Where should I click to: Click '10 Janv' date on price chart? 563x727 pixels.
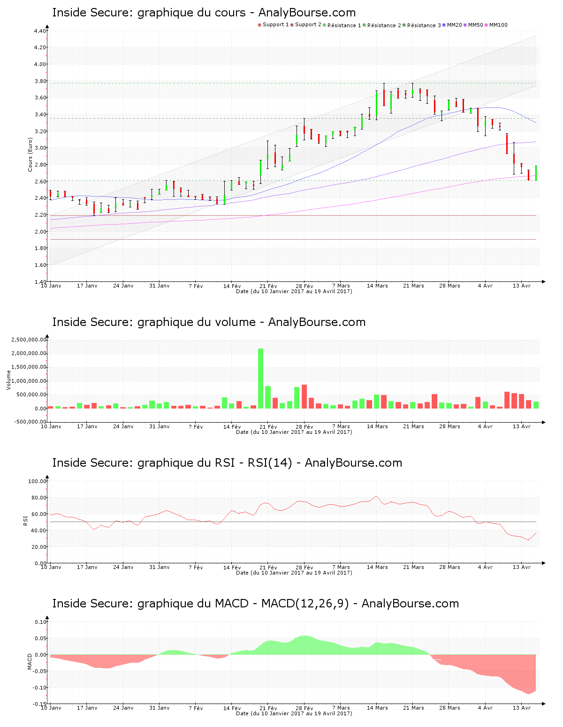point(51,286)
